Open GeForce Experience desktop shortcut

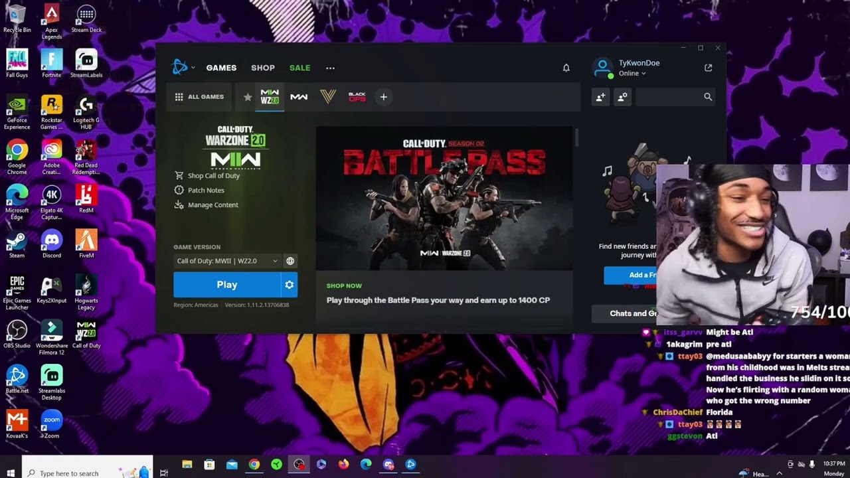click(17, 112)
